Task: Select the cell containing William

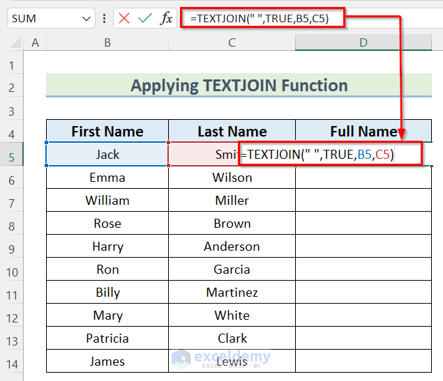Action: point(107,201)
